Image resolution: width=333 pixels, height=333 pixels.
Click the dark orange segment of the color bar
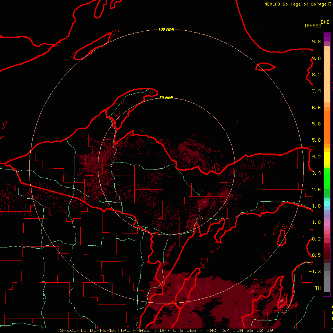tap(327, 128)
